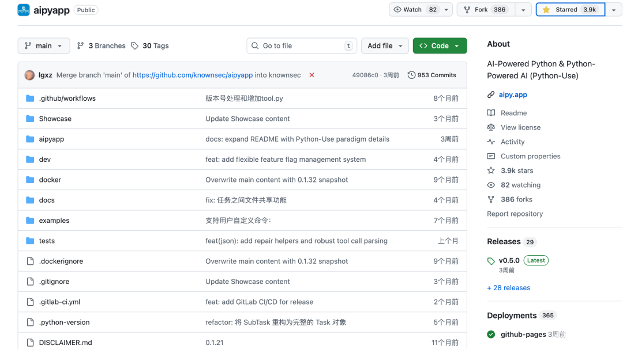Click the Activity pulse icon
Screen dimensions: 623x349
(491, 142)
